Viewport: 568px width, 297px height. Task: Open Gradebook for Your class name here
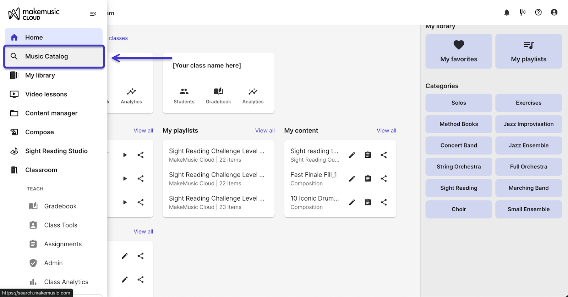tap(218, 96)
